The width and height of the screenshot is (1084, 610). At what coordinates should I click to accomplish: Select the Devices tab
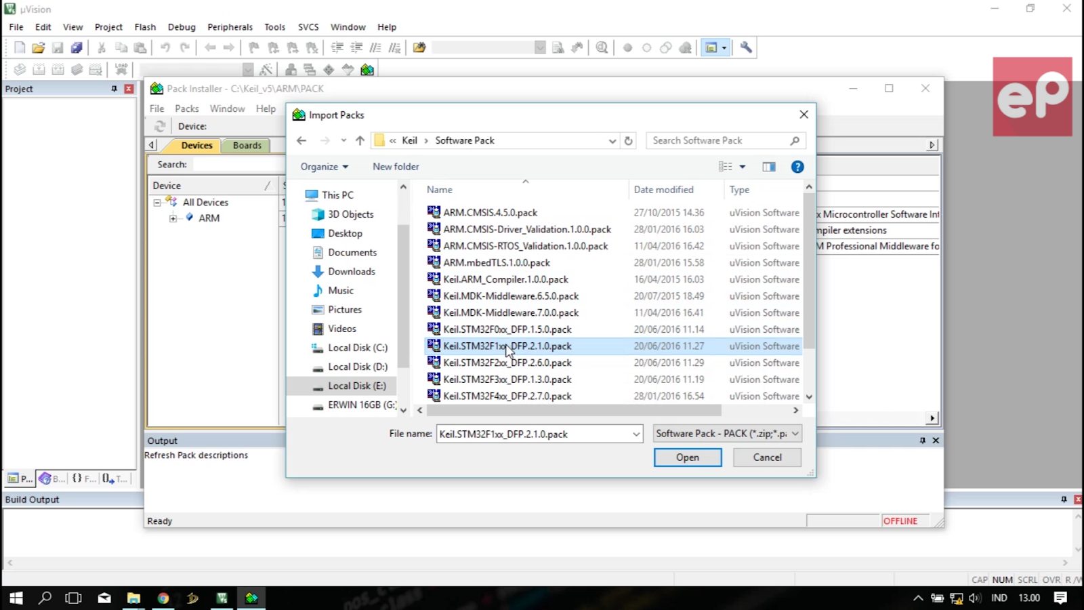196,145
